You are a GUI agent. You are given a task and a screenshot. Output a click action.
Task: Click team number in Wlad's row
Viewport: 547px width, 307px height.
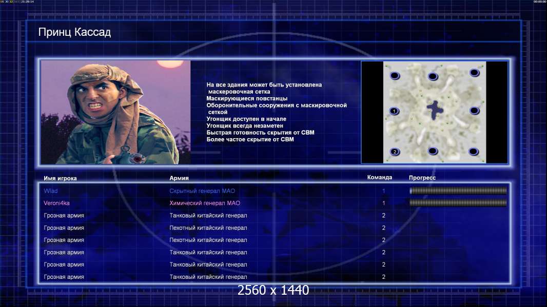pyautogui.click(x=383, y=191)
